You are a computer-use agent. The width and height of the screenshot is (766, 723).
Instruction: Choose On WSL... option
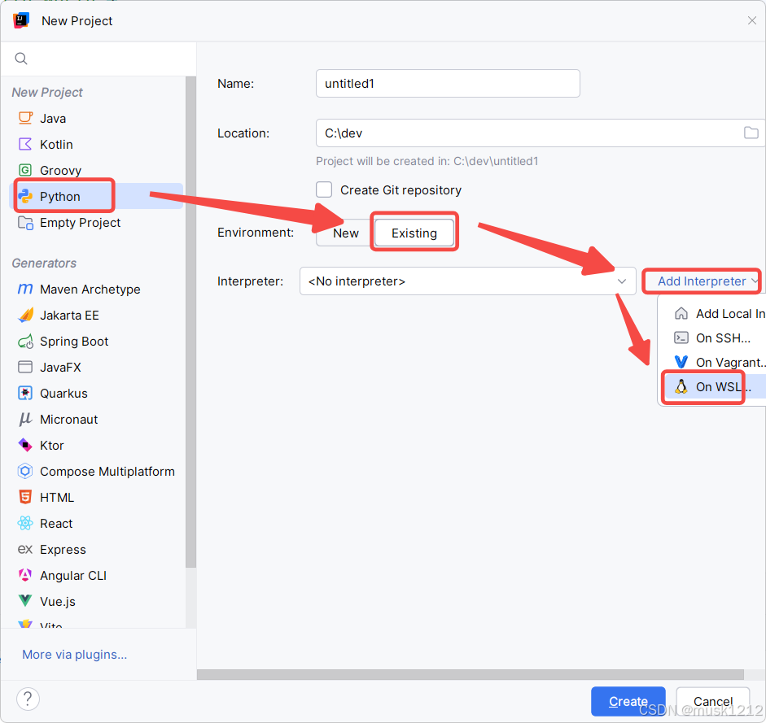coord(714,386)
